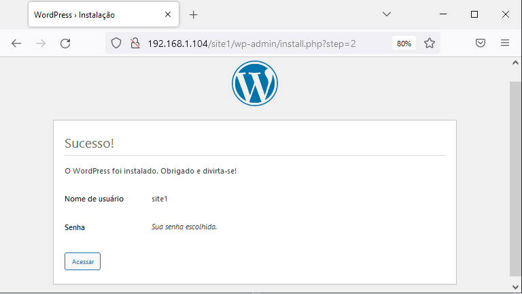Image resolution: width=522 pixels, height=294 pixels.
Task: Click the scrollbar up arrow
Action: click(x=515, y=63)
